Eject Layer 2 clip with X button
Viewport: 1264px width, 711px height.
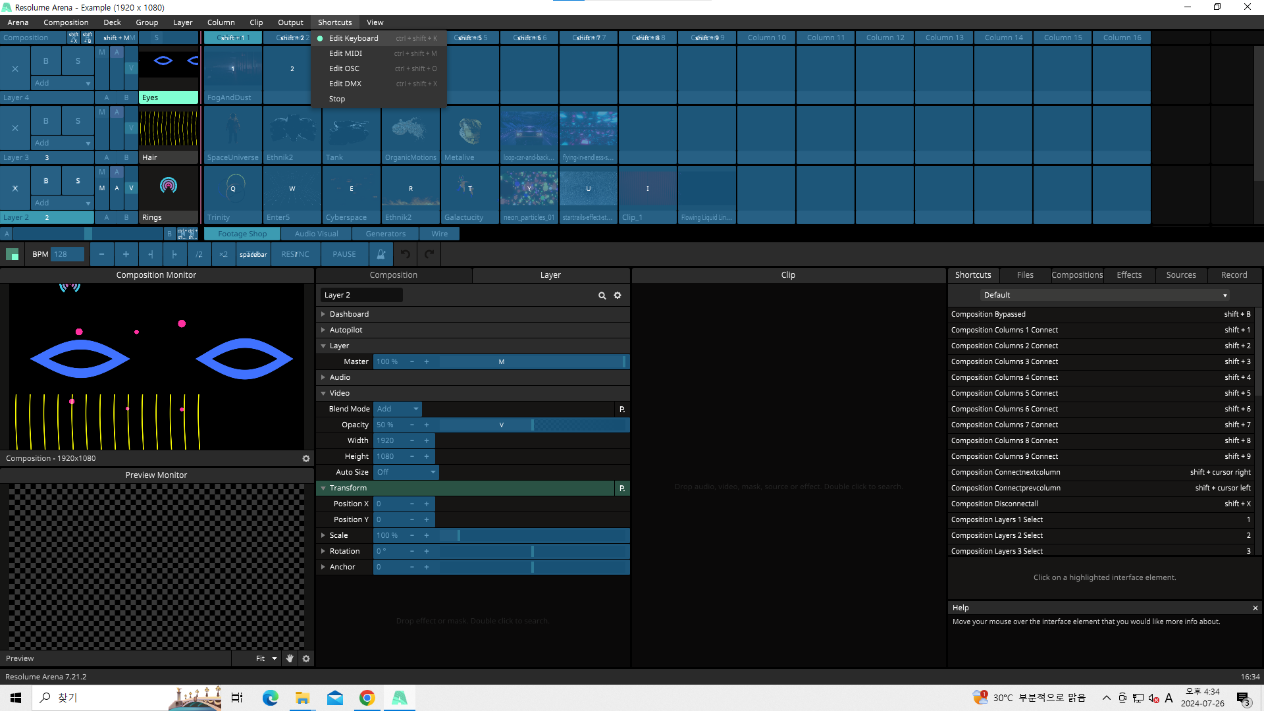coord(15,188)
